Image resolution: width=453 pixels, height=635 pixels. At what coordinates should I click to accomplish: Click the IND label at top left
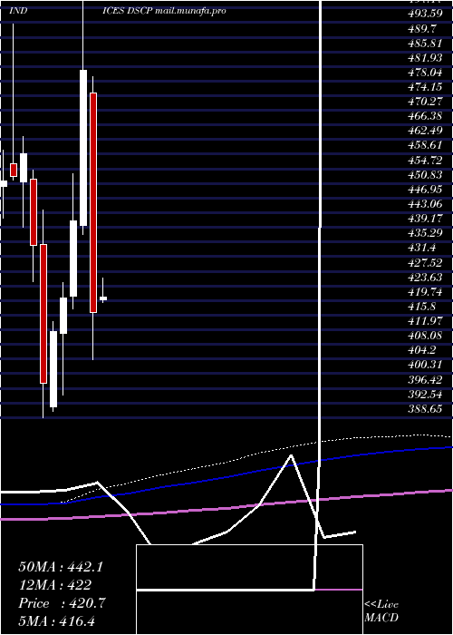[18, 11]
